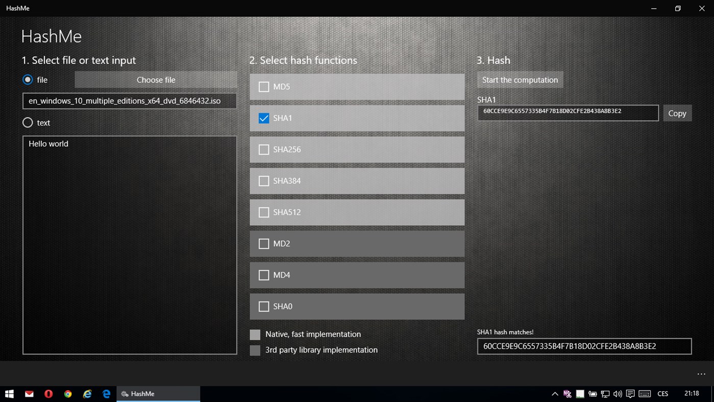Select the text input radio button
714x402 pixels.
(x=28, y=123)
